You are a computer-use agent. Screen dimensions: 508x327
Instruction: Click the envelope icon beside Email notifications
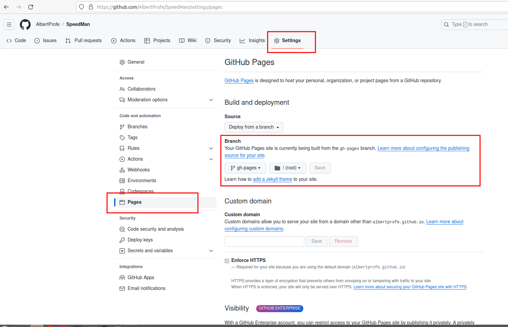click(x=122, y=289)
